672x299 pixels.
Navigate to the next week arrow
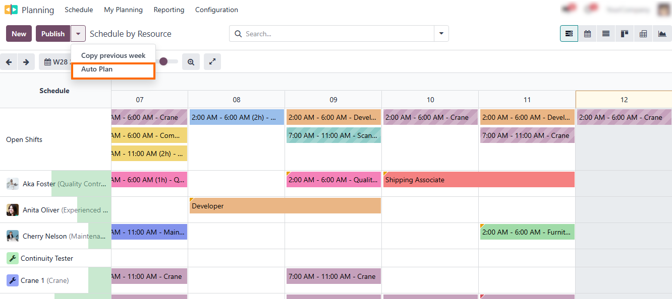tap(25, 61)
